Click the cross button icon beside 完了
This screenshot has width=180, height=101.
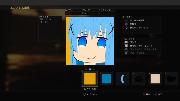point(156,94)
